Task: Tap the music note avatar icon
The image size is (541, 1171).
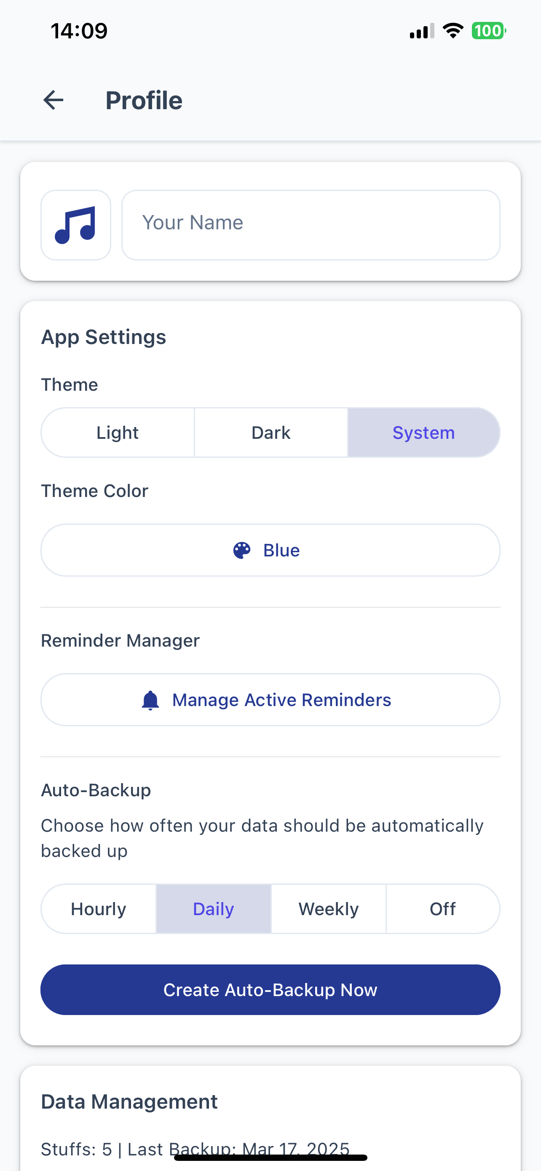Action: coord(76,225)
